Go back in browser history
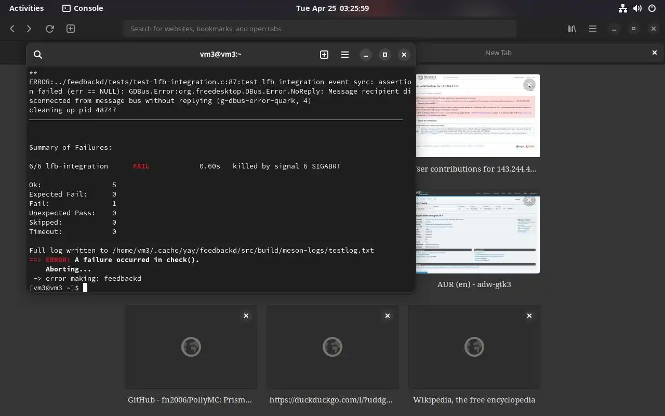The height and width of the screenshot is (416, 665). tap(12, 29)
